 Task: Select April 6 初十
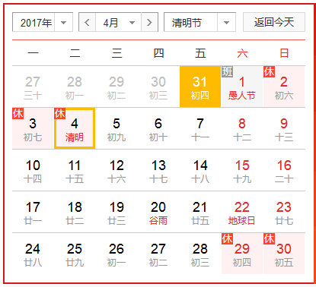[x=158, y=128]
